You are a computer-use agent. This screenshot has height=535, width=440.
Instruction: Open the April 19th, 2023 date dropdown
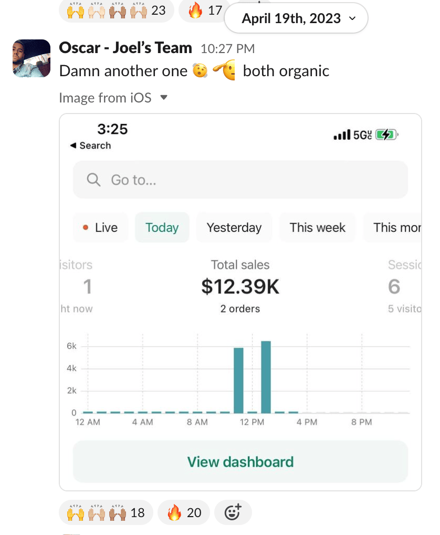pyautogui.click(x=297, y=19)
